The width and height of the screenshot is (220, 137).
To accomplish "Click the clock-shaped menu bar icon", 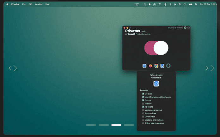I will [x=185, y=4].
